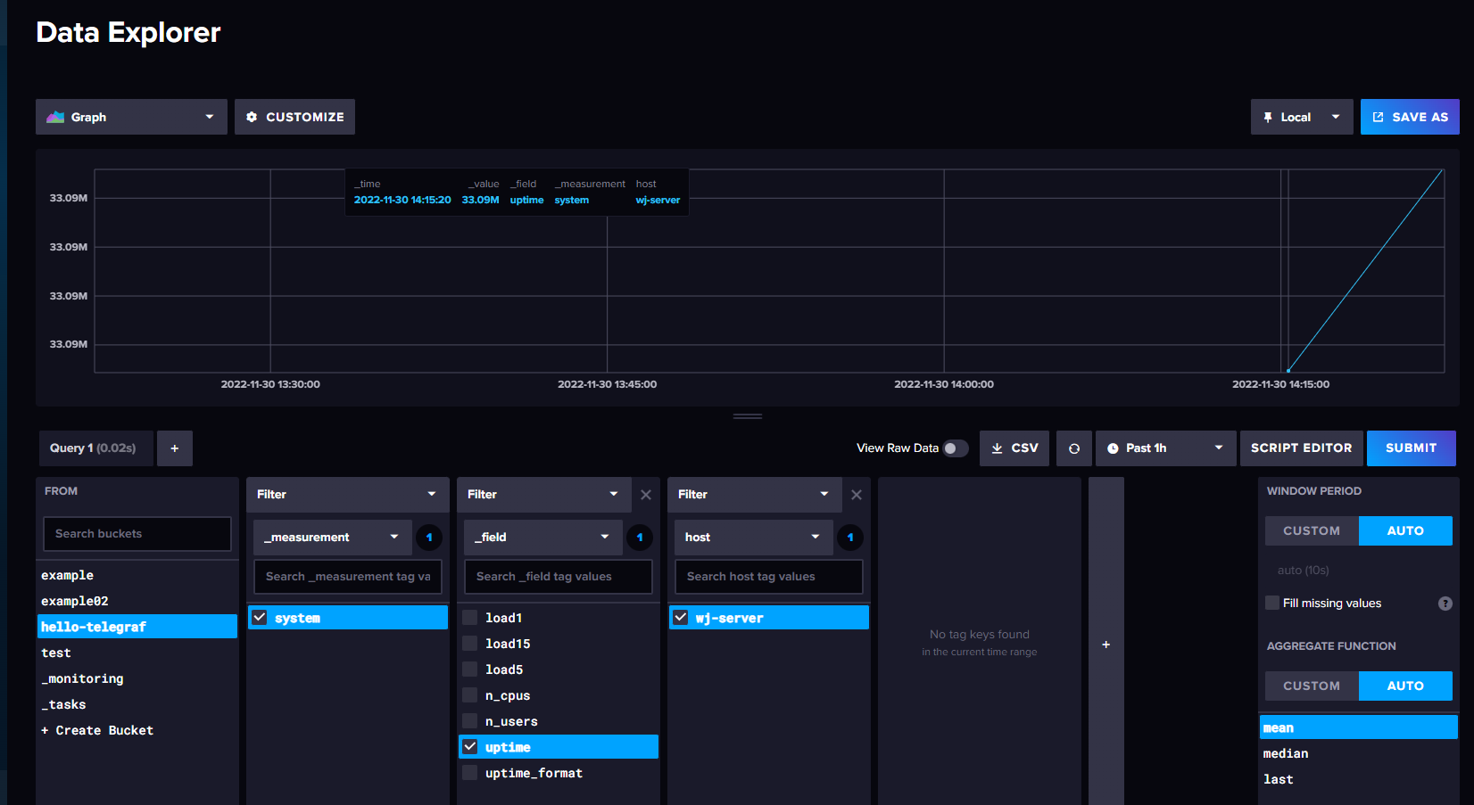Select CUSTOM under Aggregate Function
1474x805 pixels.
[1312, 686]
